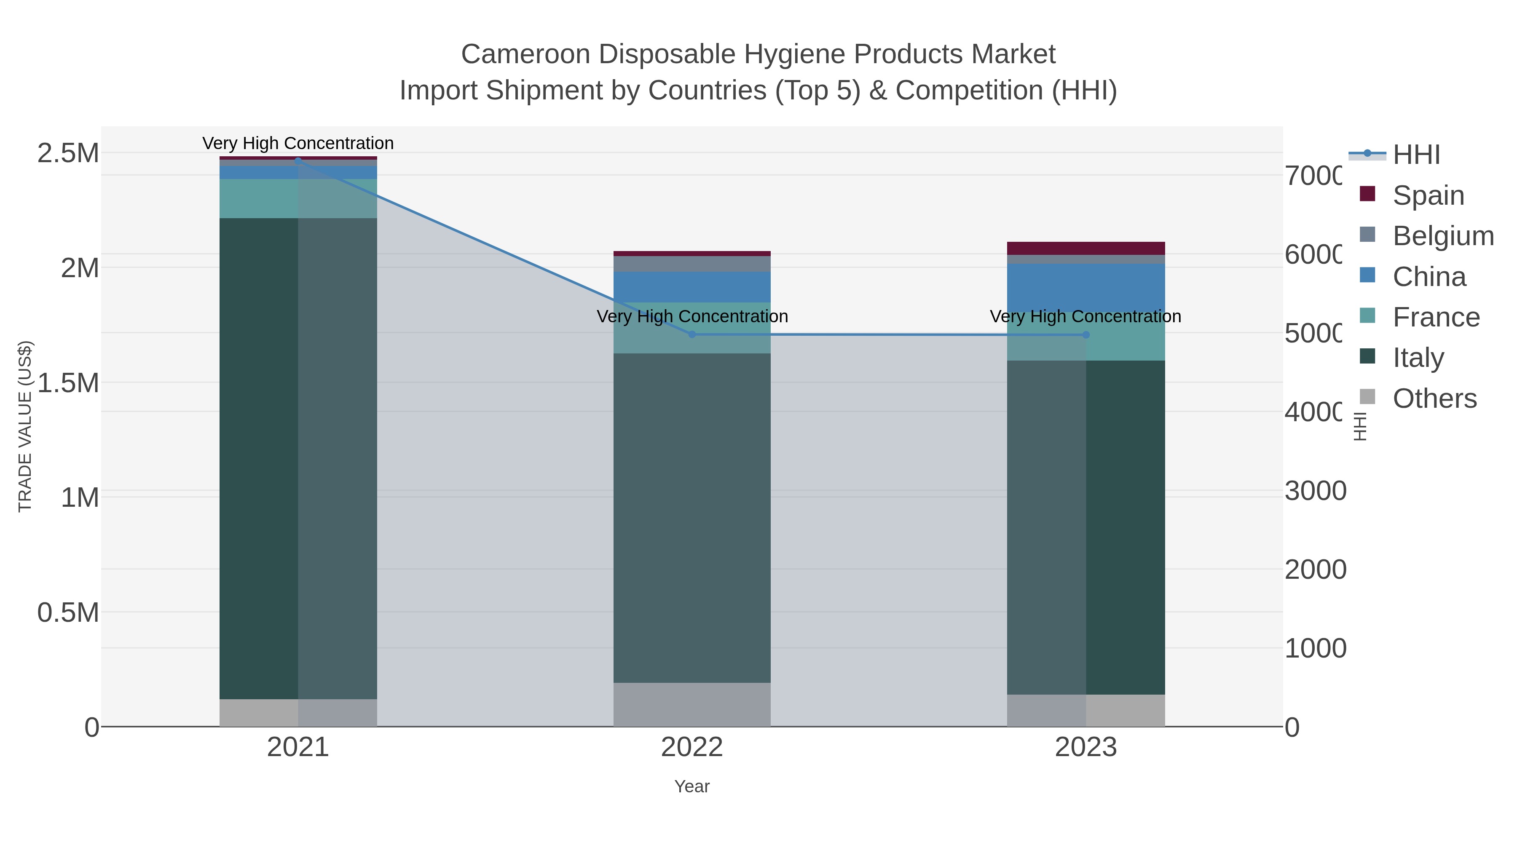Viewport: 1517px width, 853px height.
Task: Click the 0.5M y-axis tick label
Action: point(68,612)
